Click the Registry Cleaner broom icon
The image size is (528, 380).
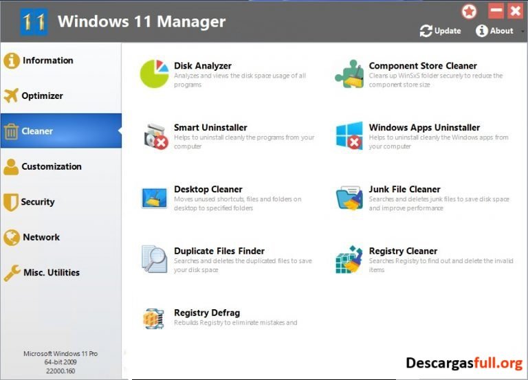(349, 259)
